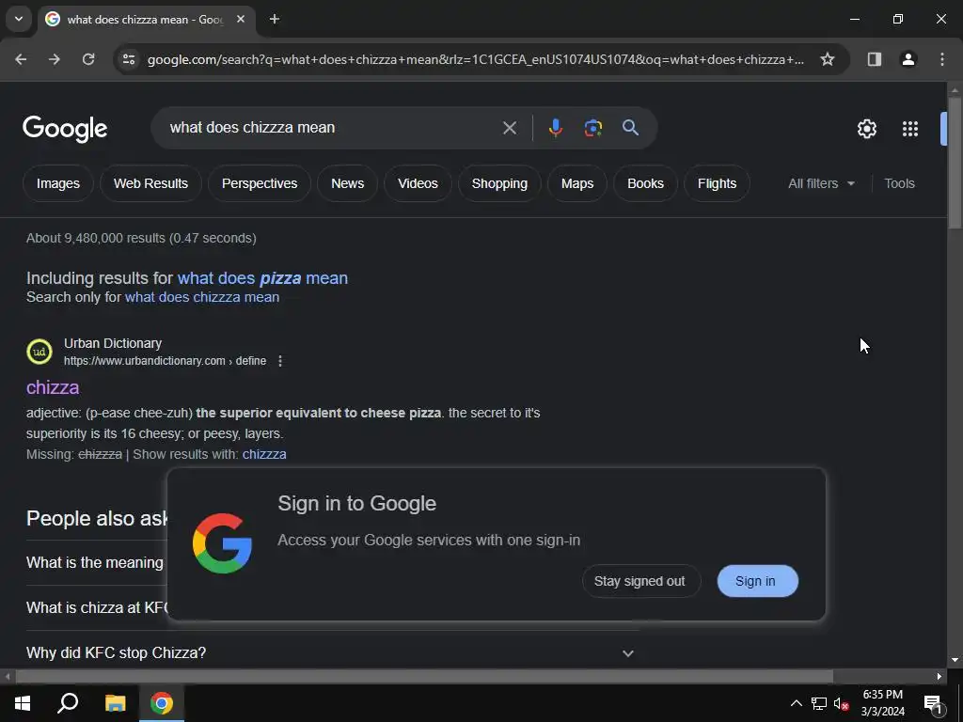963x722 pixels.
Task: Click Urban Dictionary site name text
Action: click(113, 343)
